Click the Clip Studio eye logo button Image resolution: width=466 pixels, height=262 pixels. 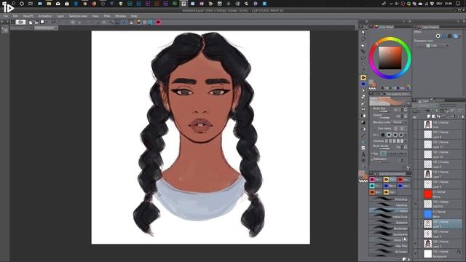coord(20,22)
